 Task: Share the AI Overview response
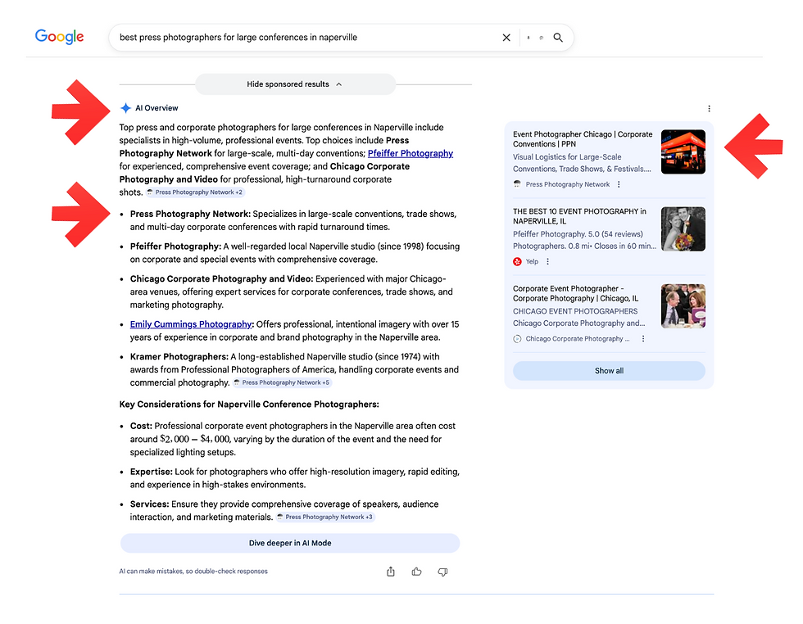(x=391, y=572)
